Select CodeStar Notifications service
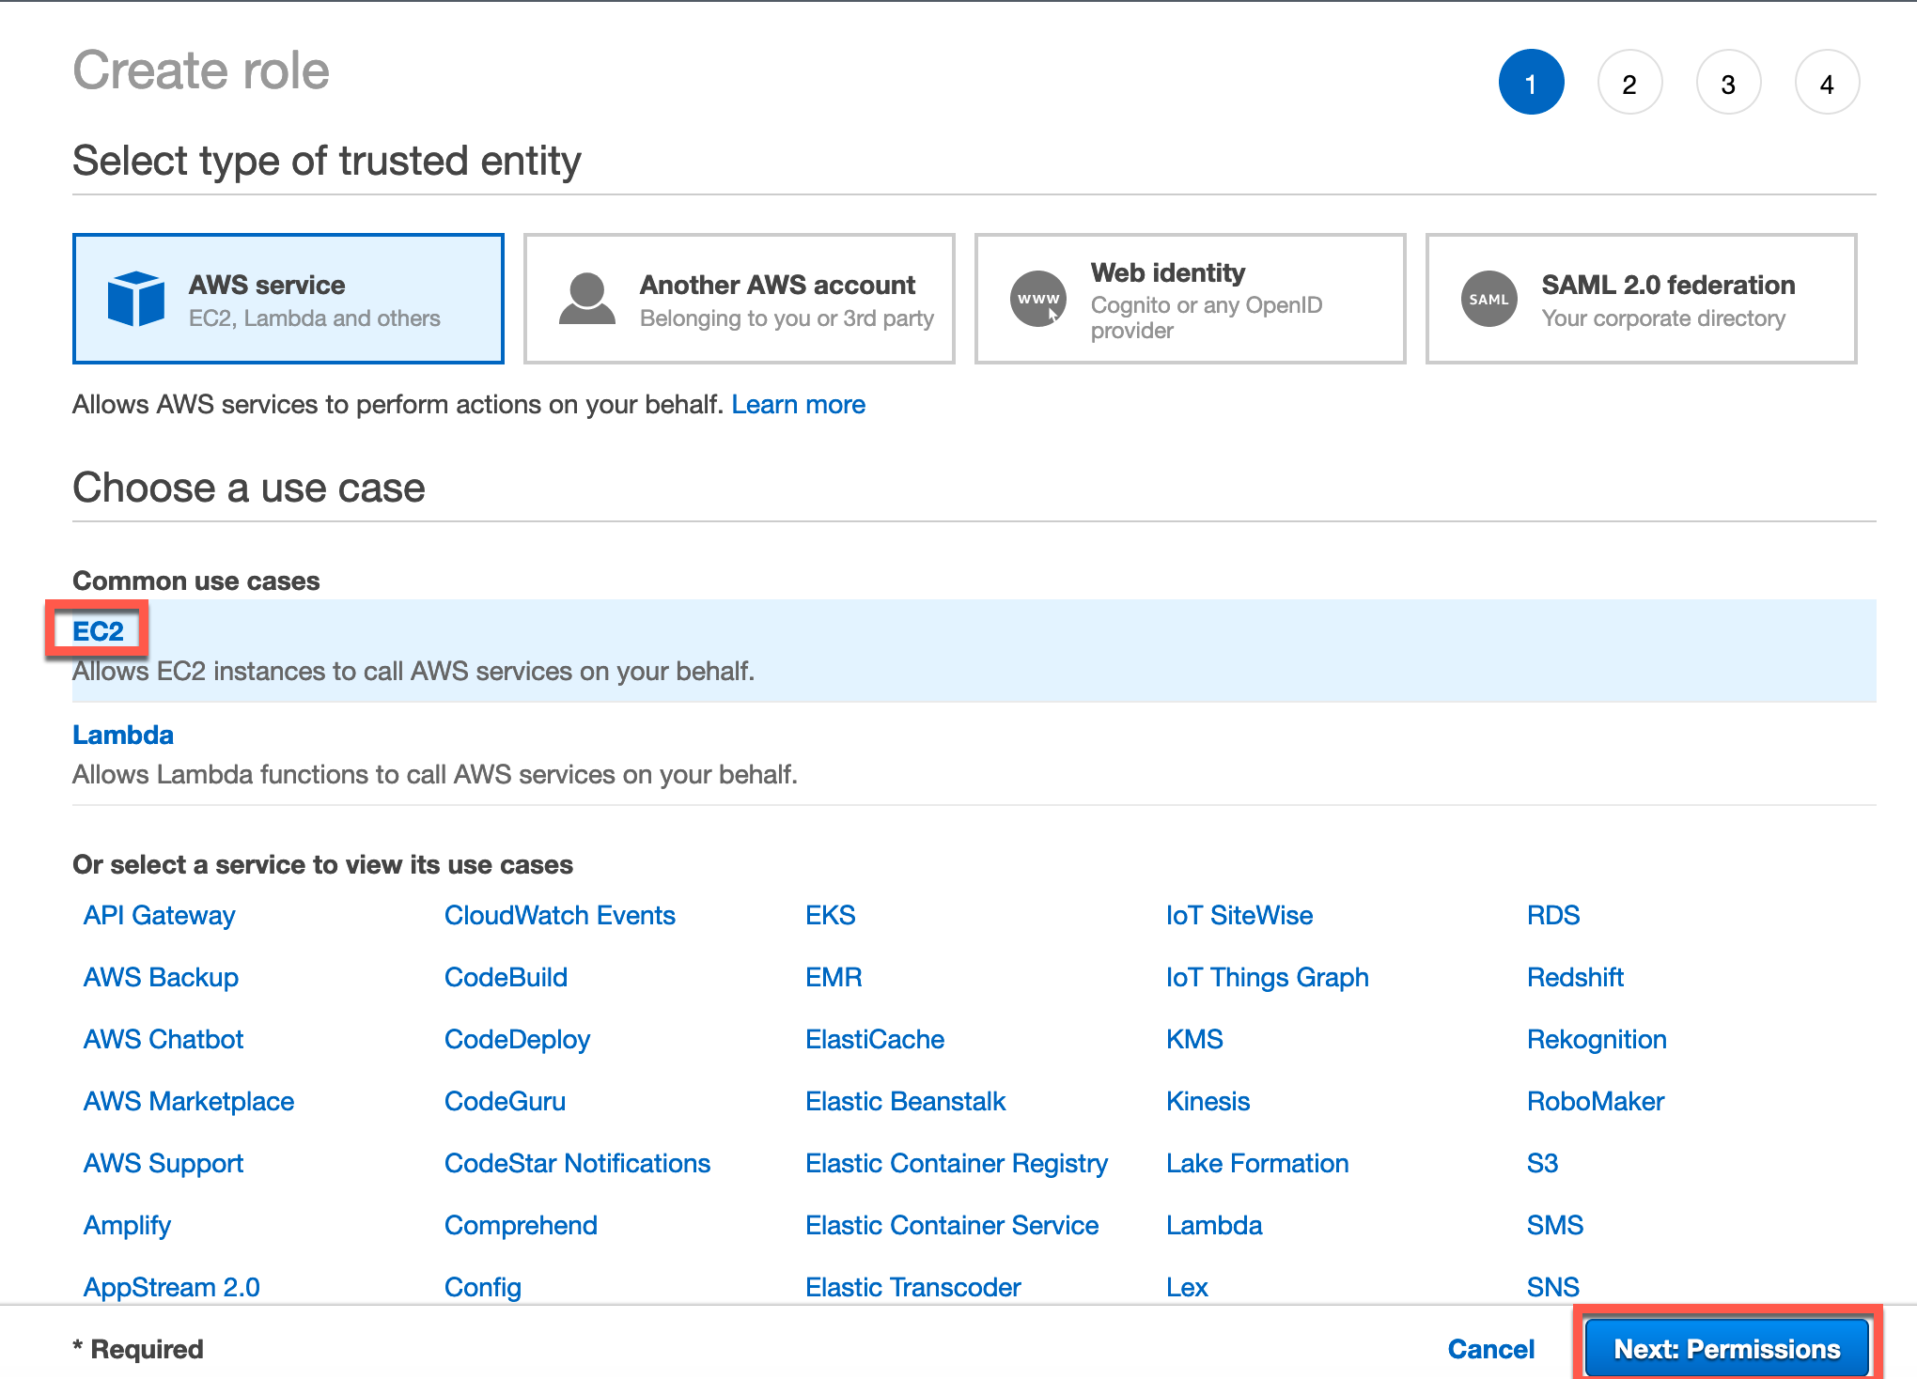Screen dimensions: 1917x1379 pyautogui.click(x=578, y=1163)
